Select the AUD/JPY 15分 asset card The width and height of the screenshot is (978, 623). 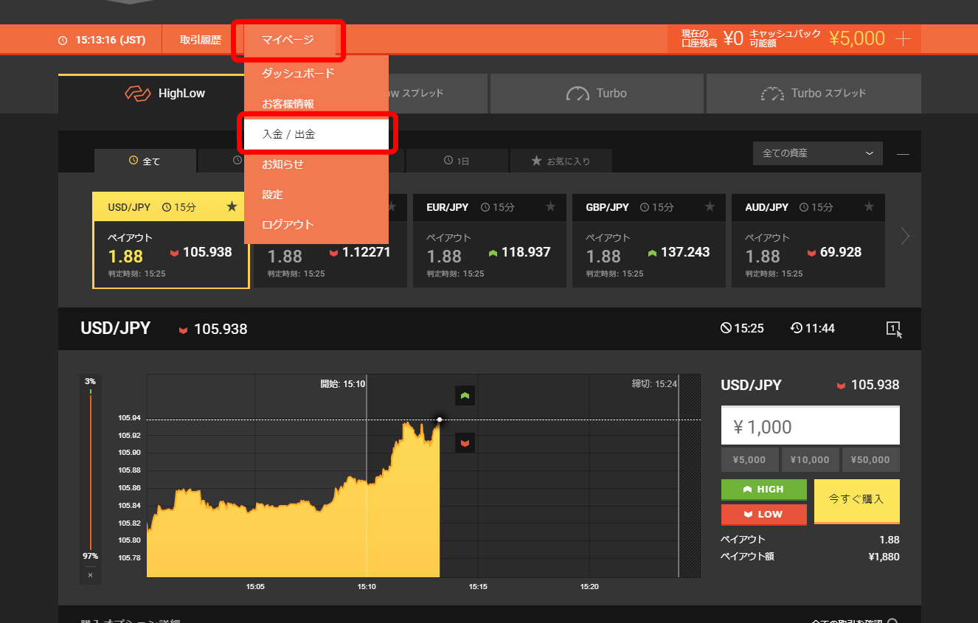[808, 241]
